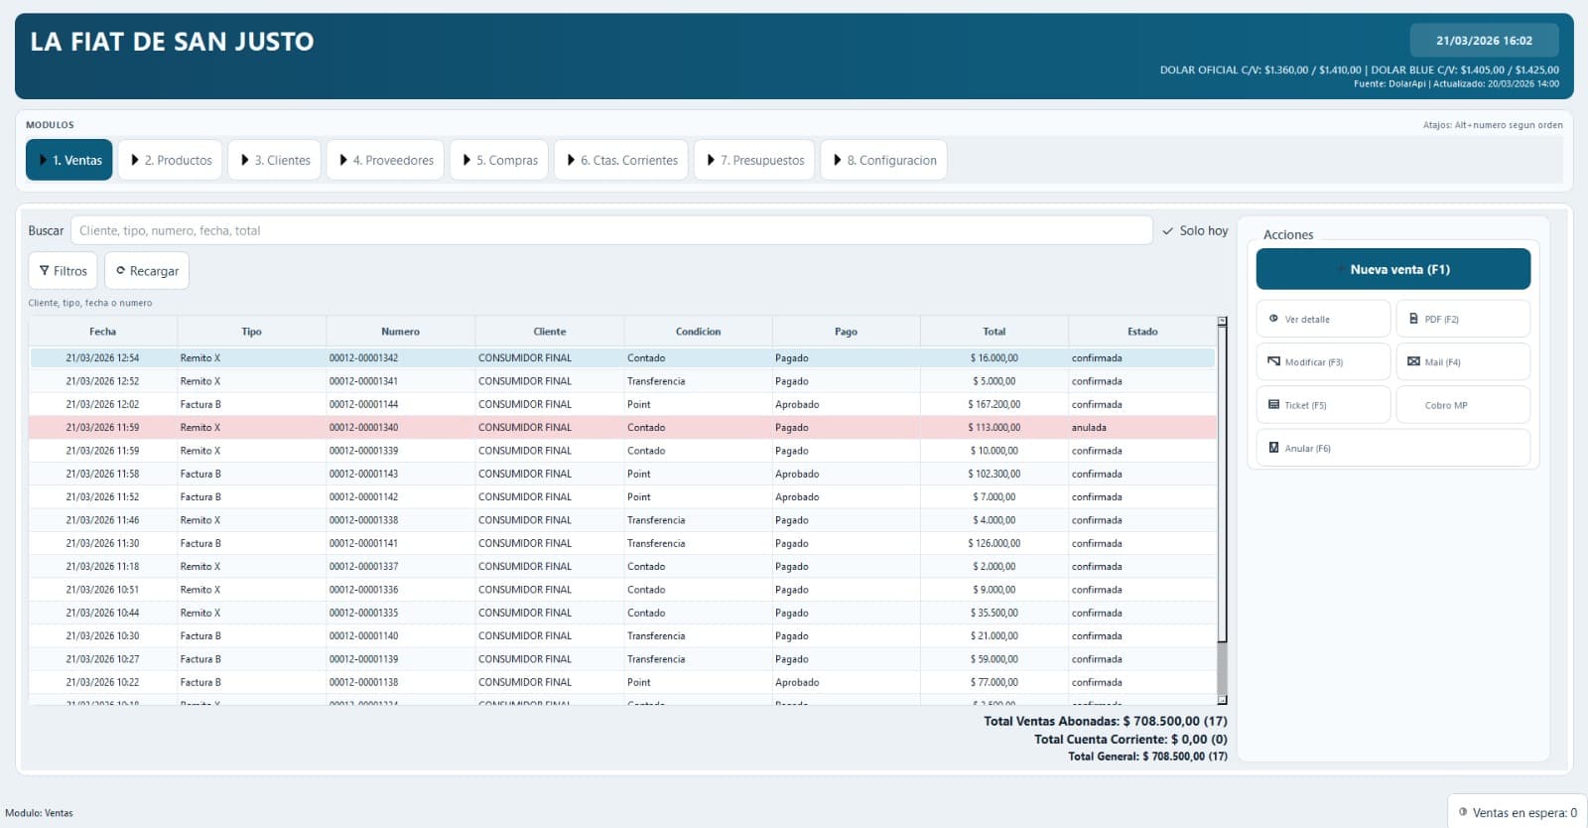Click the funnel icon on Filtros
Viewport: 1588px width, 828px height.
[x=45, y=270]
